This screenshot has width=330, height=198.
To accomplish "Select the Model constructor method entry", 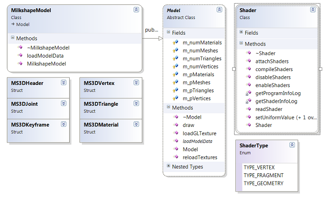I will point(190,149).
